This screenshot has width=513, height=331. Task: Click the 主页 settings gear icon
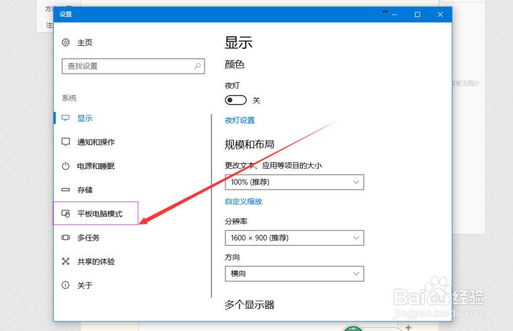click(65, 43)
